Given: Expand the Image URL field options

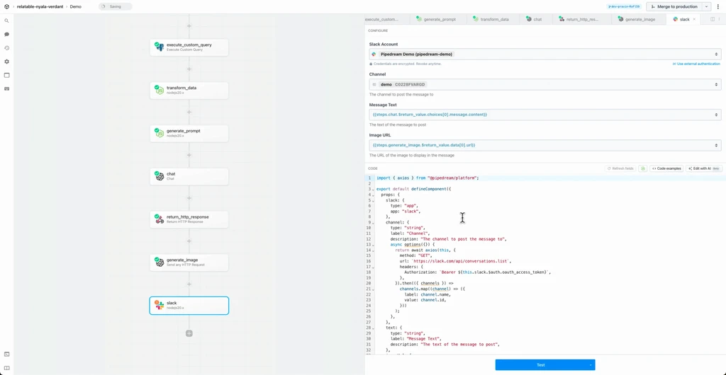Looking at the screenshot, I should coord(716,145).
